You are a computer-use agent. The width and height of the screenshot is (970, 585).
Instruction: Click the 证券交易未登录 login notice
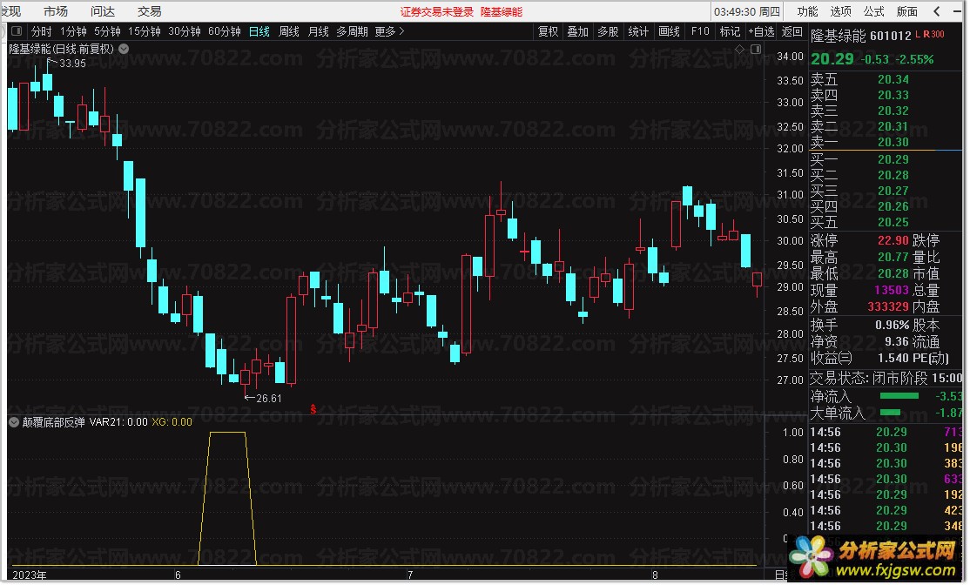pos(437,11)
